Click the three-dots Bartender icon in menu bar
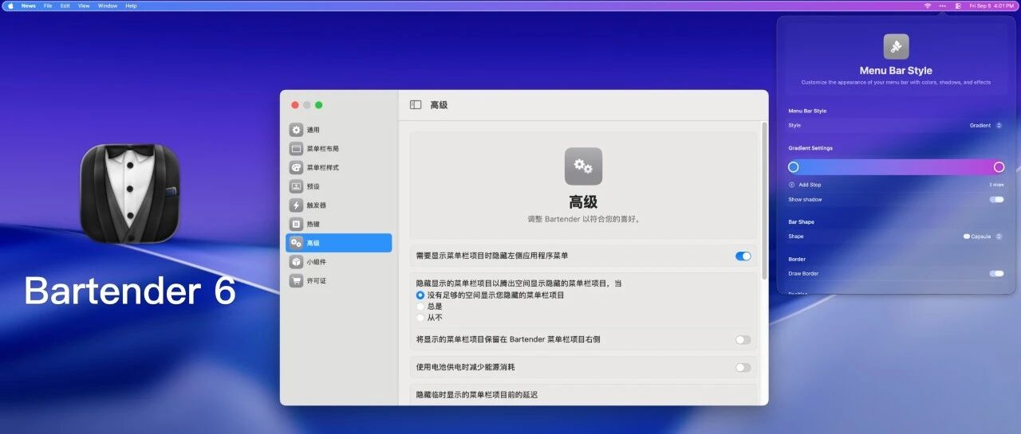The height and width of the screenshot is (434, 1021). (x=943, y=6)
